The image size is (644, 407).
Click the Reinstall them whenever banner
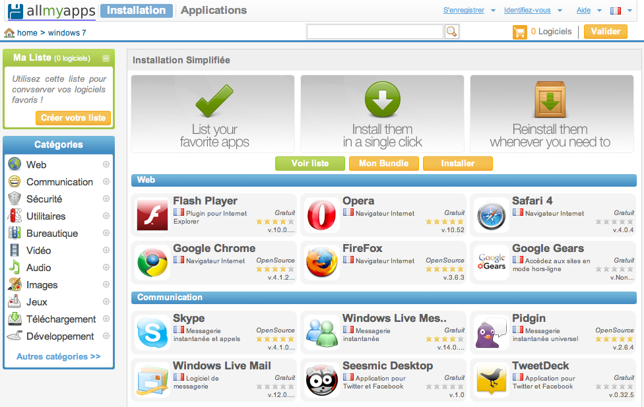click(x=552, y=113)
